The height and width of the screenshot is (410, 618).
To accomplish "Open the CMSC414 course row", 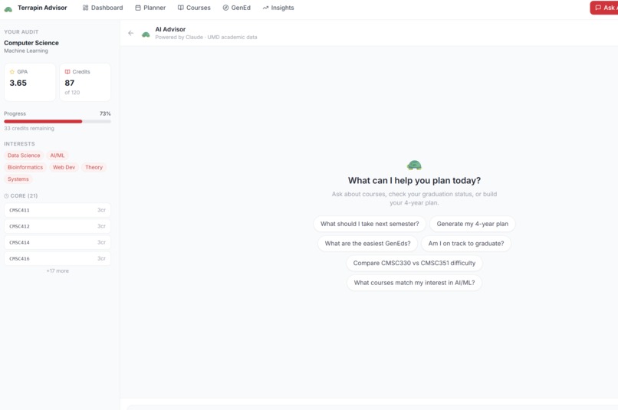I will [x=58, y=243].
